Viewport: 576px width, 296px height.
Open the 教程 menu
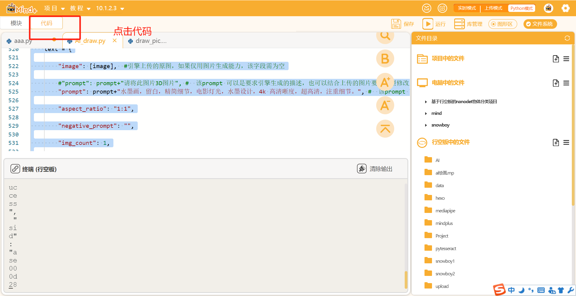click(x=80, y=8)
